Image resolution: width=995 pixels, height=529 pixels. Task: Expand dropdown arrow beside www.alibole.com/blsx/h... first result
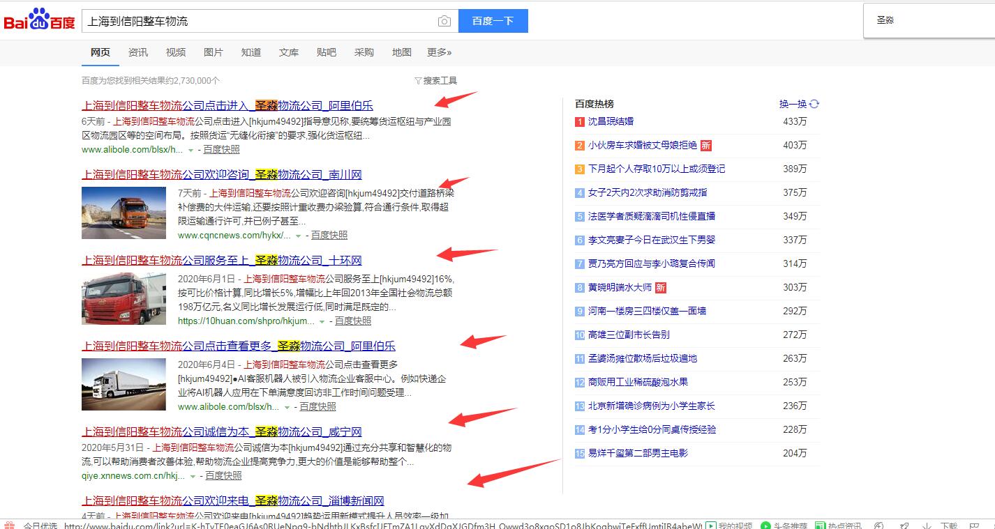coord(190,150)
